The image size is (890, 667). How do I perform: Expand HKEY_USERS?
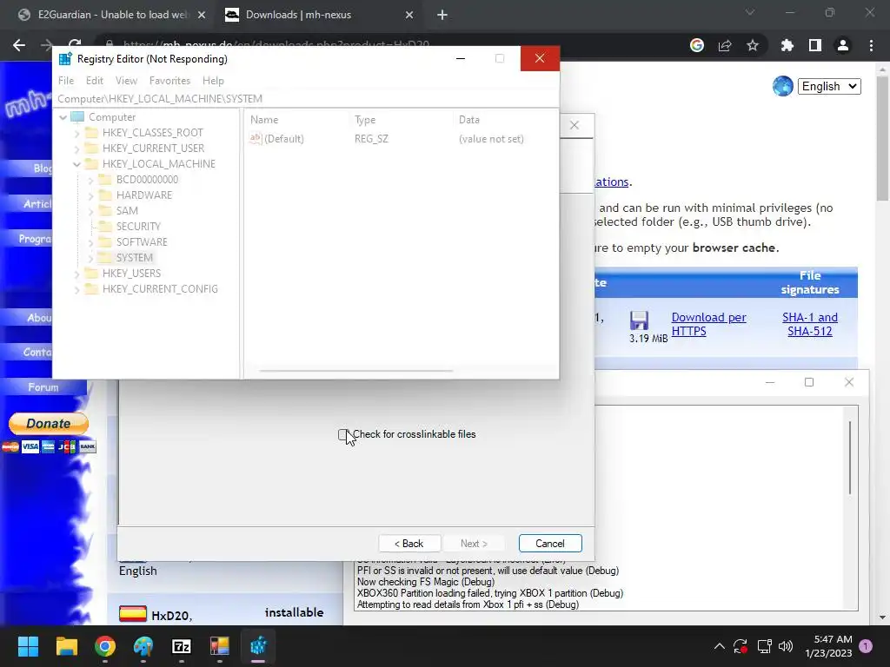[x=77, y=274]
